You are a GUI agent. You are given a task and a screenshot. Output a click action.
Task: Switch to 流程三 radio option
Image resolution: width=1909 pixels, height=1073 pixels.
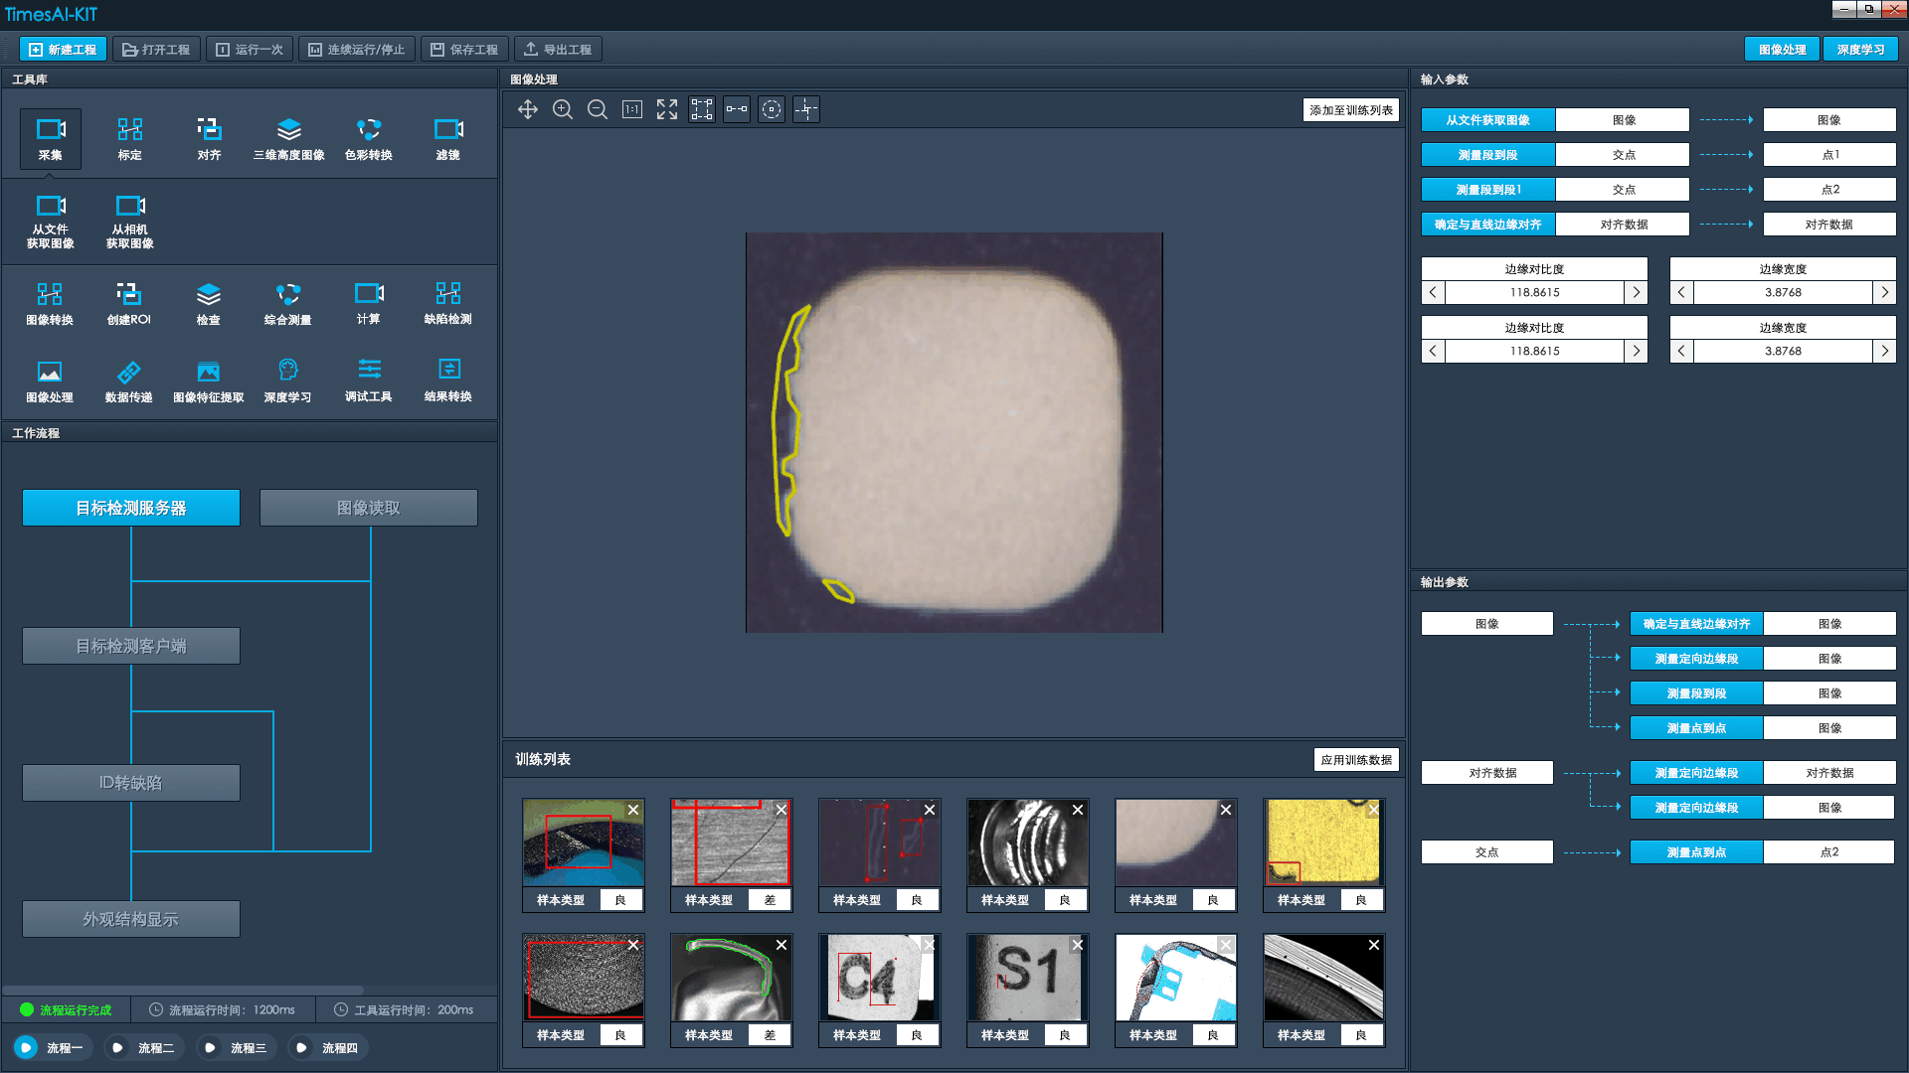pos(210,1047)
